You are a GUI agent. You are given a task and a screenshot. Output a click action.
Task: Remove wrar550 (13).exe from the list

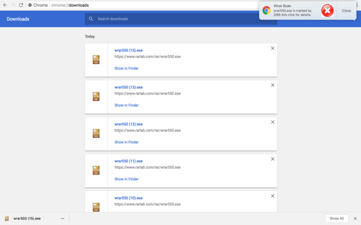point(272,85)
